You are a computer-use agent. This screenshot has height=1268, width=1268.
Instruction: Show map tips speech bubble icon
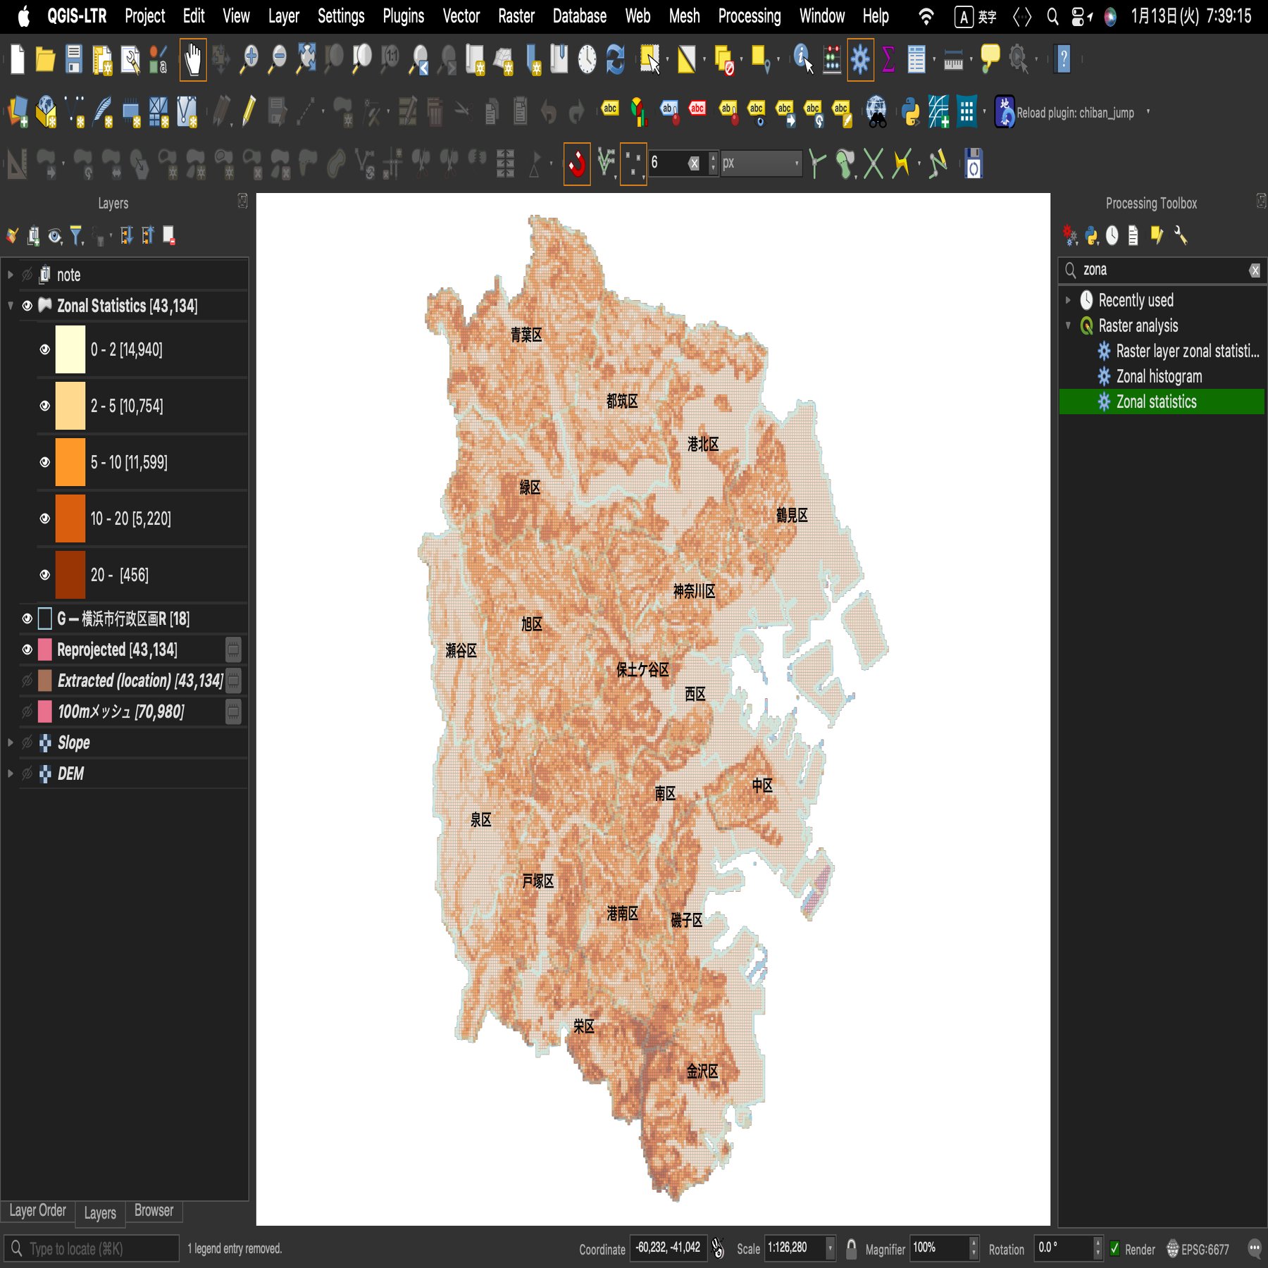point(990,58)
